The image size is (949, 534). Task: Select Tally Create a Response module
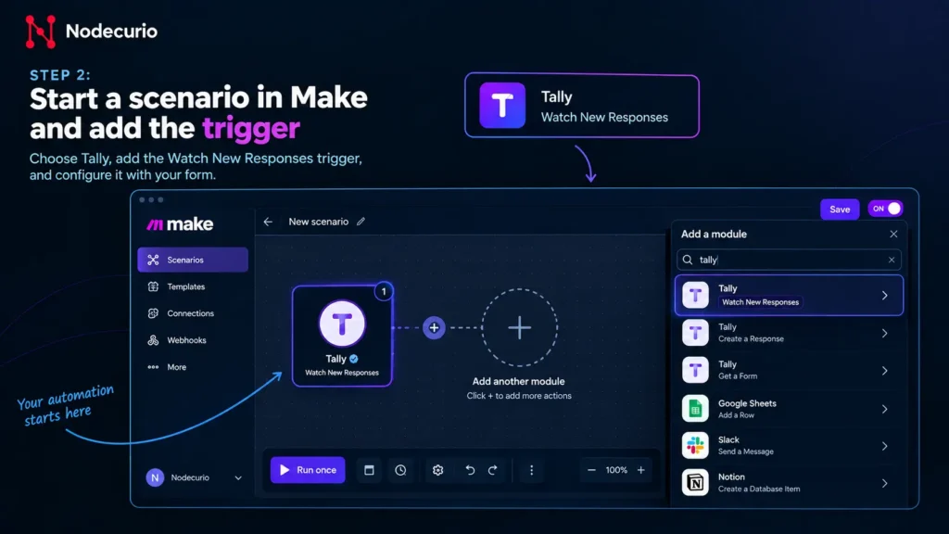(x=790, y=333)
